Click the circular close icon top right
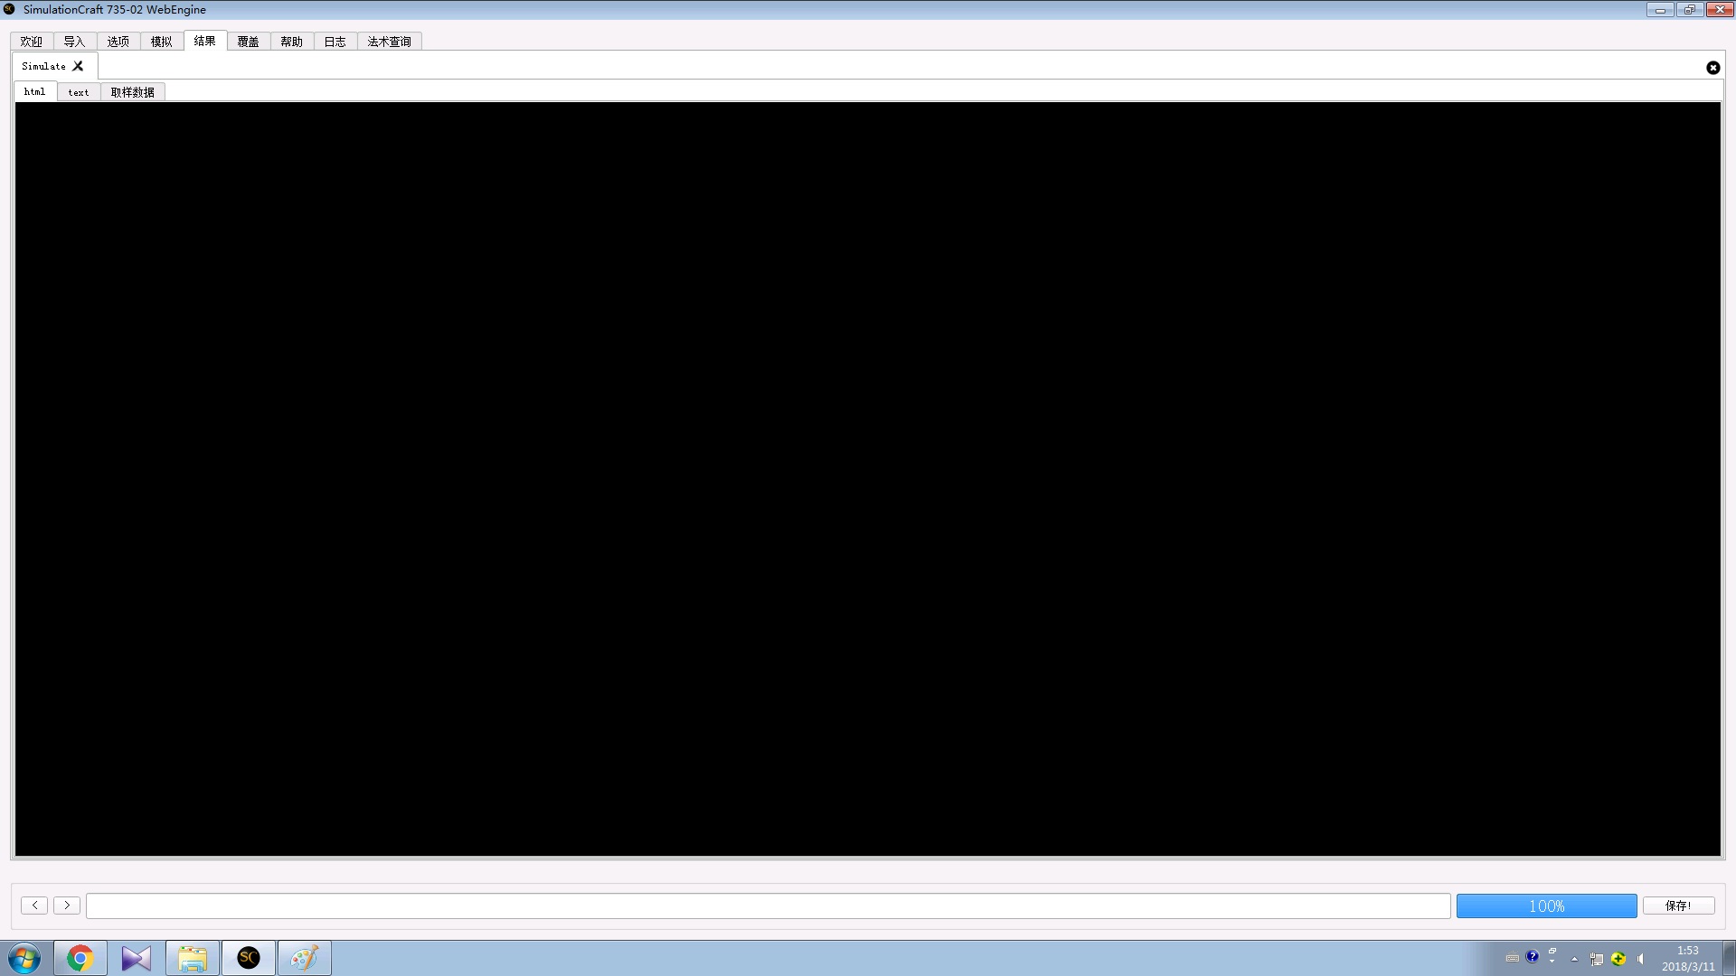Screen dimensions: 1736x976 (x=1713, y=68)
